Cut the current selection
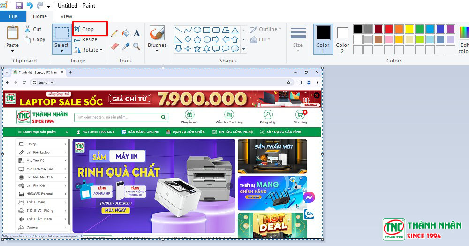469x246 pixels. click(33, 29)
